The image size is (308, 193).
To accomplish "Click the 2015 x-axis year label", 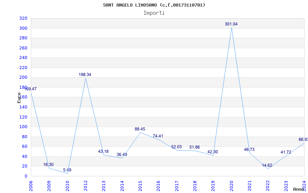I will tap(140, 186).
